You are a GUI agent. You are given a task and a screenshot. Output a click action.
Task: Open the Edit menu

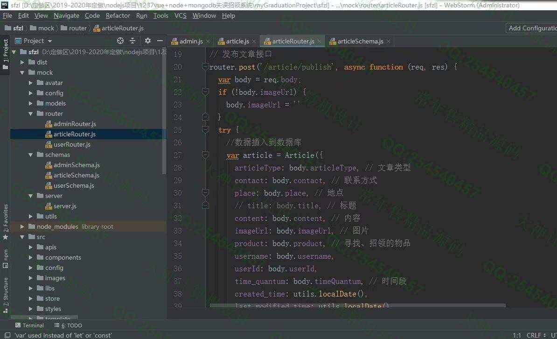23,16
